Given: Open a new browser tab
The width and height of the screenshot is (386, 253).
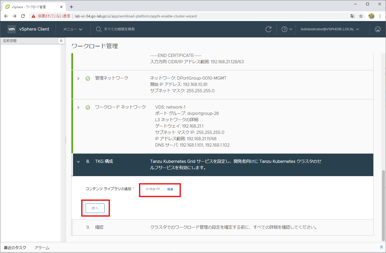Looking at the screenshot, I should pyautogui.click(x=71, y=7).
